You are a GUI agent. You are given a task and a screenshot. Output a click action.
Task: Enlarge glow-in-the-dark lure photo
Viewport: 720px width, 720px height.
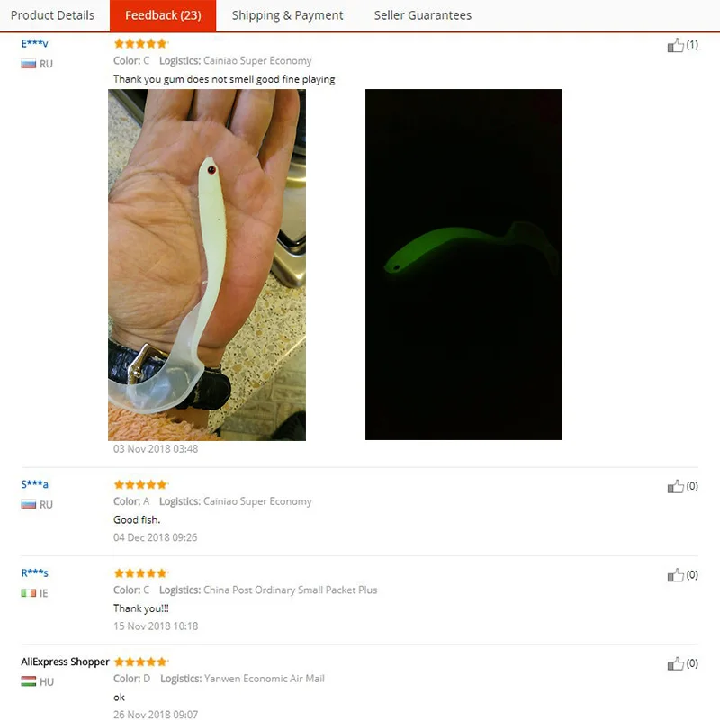click(x=463, y=265)
